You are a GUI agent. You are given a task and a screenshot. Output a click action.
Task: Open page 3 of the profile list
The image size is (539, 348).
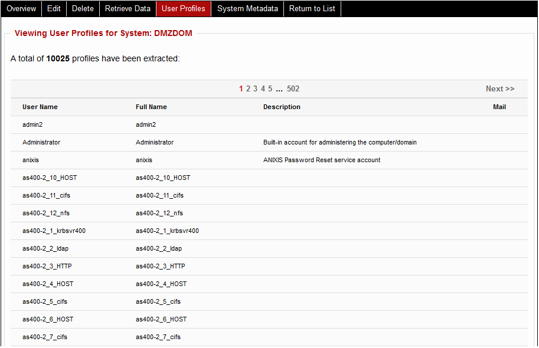(x=255, y=88)
